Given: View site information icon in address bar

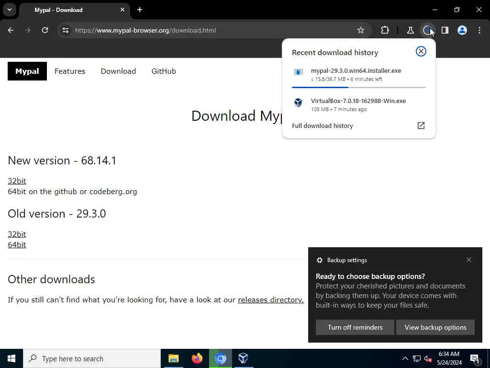Looking at the screenshot, I should coord(65,30).
